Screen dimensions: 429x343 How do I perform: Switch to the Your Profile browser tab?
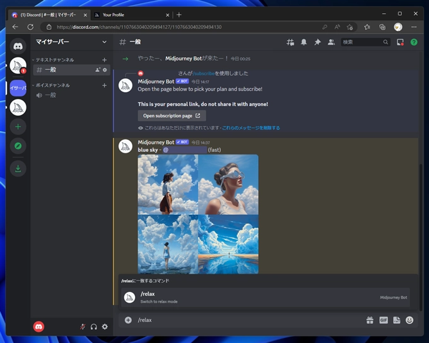(132, 15)
